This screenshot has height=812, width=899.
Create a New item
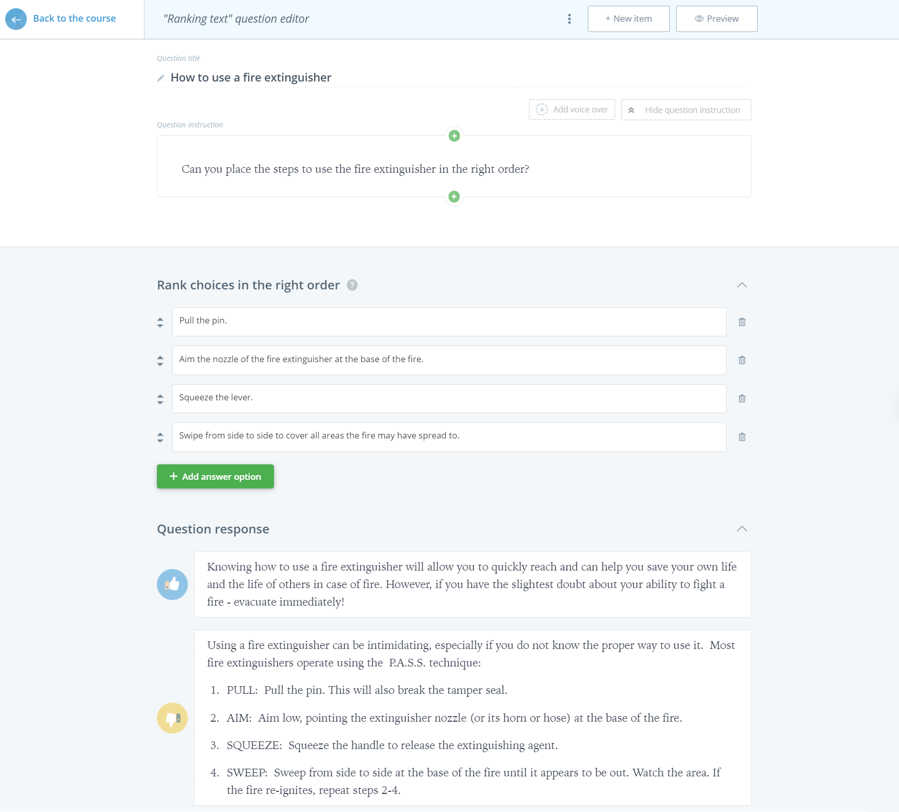[x=628, y=19]
